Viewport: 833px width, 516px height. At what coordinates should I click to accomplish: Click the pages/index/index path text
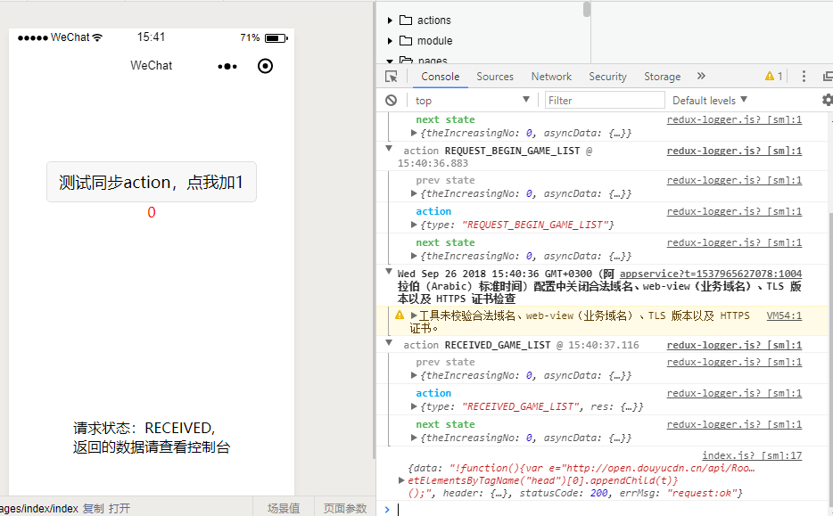tap(39, 509)
